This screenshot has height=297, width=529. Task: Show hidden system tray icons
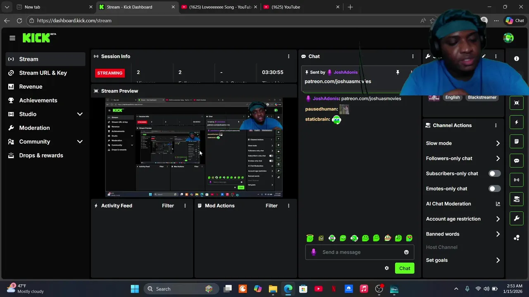pyautogui.click(x=456, y=289)
